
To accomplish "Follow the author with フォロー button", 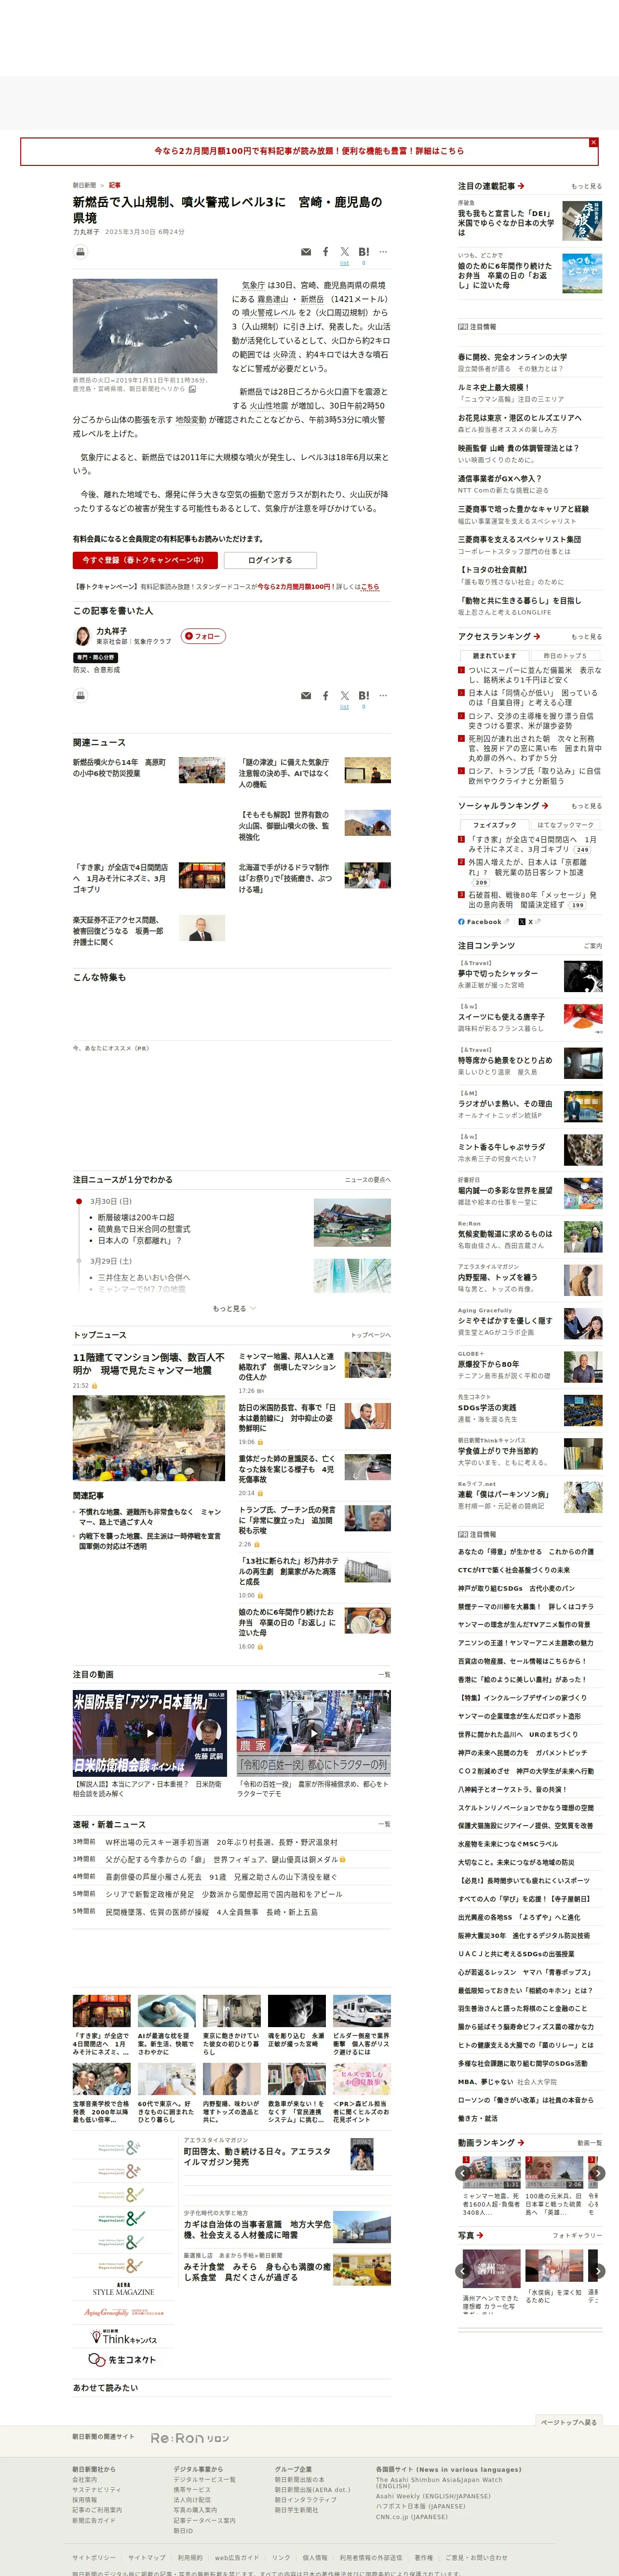I will point(203,635).
